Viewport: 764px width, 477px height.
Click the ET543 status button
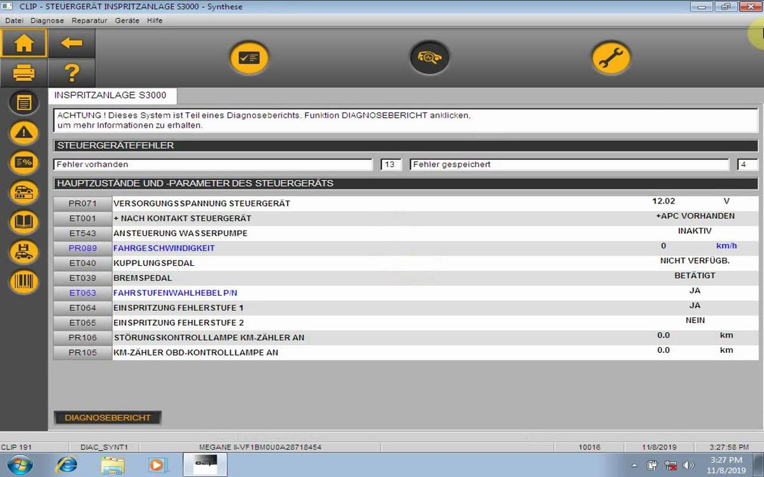click(83, 233)
